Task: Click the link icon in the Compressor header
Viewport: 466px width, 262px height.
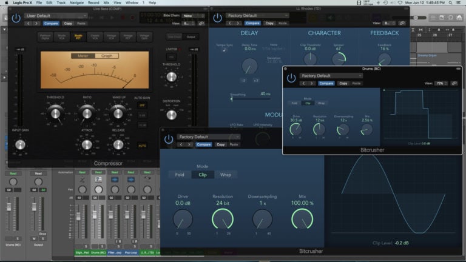Action: 201,24
